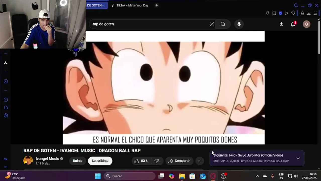Click the Compartir share button

point(179,161)
